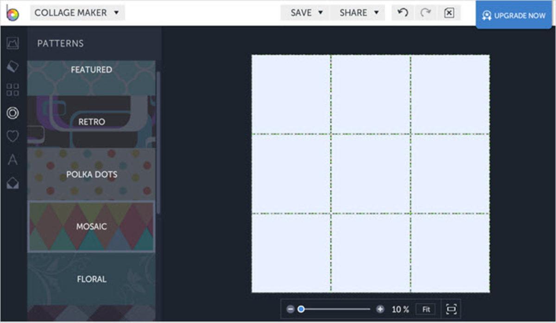Select the Background paint bucket icon
The width and height of the screenshot is (556, 323).
coord(13,67)
